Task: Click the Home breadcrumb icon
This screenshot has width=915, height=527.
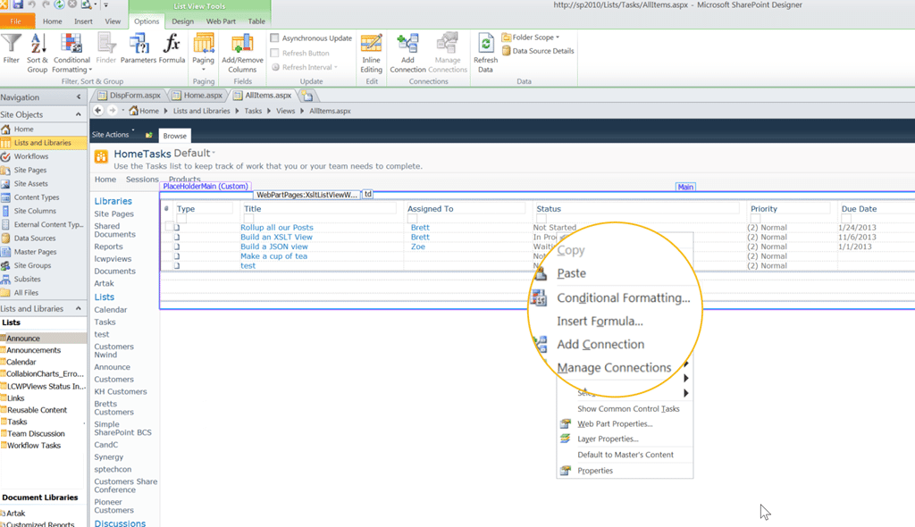Action: 134,110
